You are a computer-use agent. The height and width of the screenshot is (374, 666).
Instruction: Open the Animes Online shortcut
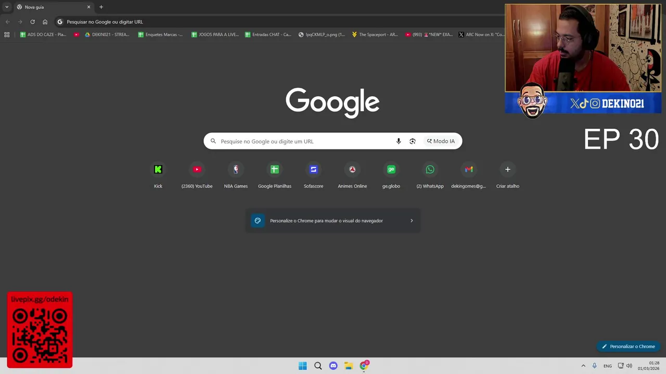pos(352,176)
